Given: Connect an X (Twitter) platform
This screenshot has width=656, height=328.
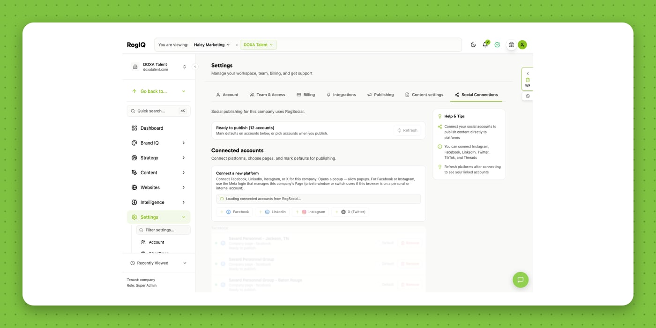Looking at the screenshot, I should coord(350,212).
